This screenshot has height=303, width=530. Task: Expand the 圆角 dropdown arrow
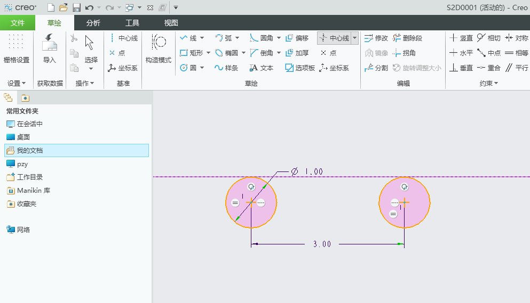(x=279, y=38)
